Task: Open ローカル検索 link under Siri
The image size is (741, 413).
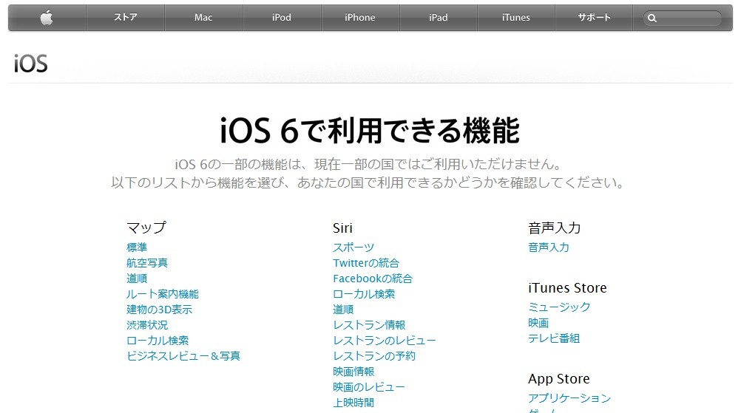Action: pyautogui.click(x=364, y=294)
